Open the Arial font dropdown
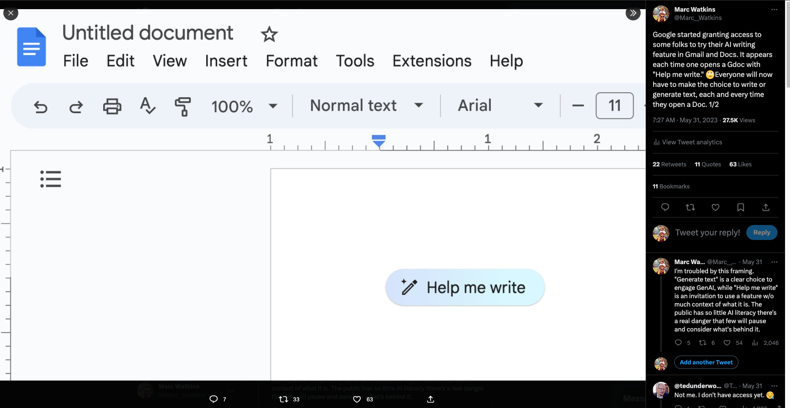The image size is (790, 408). [500, 106]
